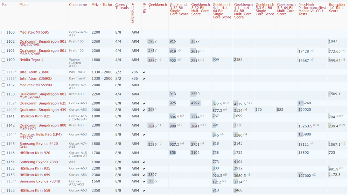Open Qualcomm Snapdragon 801 MSM8974AB link

click(43, 52)
